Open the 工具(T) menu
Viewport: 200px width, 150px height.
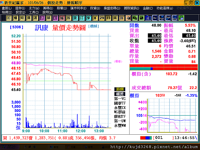click(x=34, y=12)
